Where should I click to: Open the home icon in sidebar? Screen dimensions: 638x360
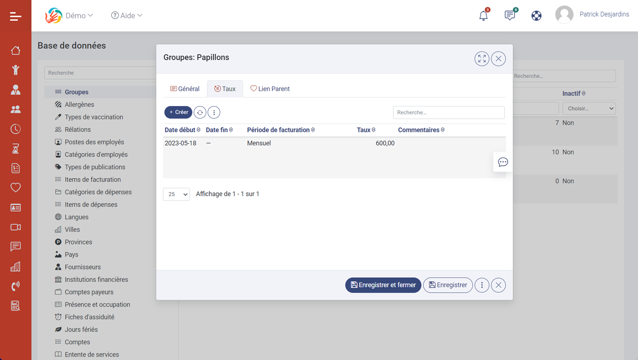(15, 51)
